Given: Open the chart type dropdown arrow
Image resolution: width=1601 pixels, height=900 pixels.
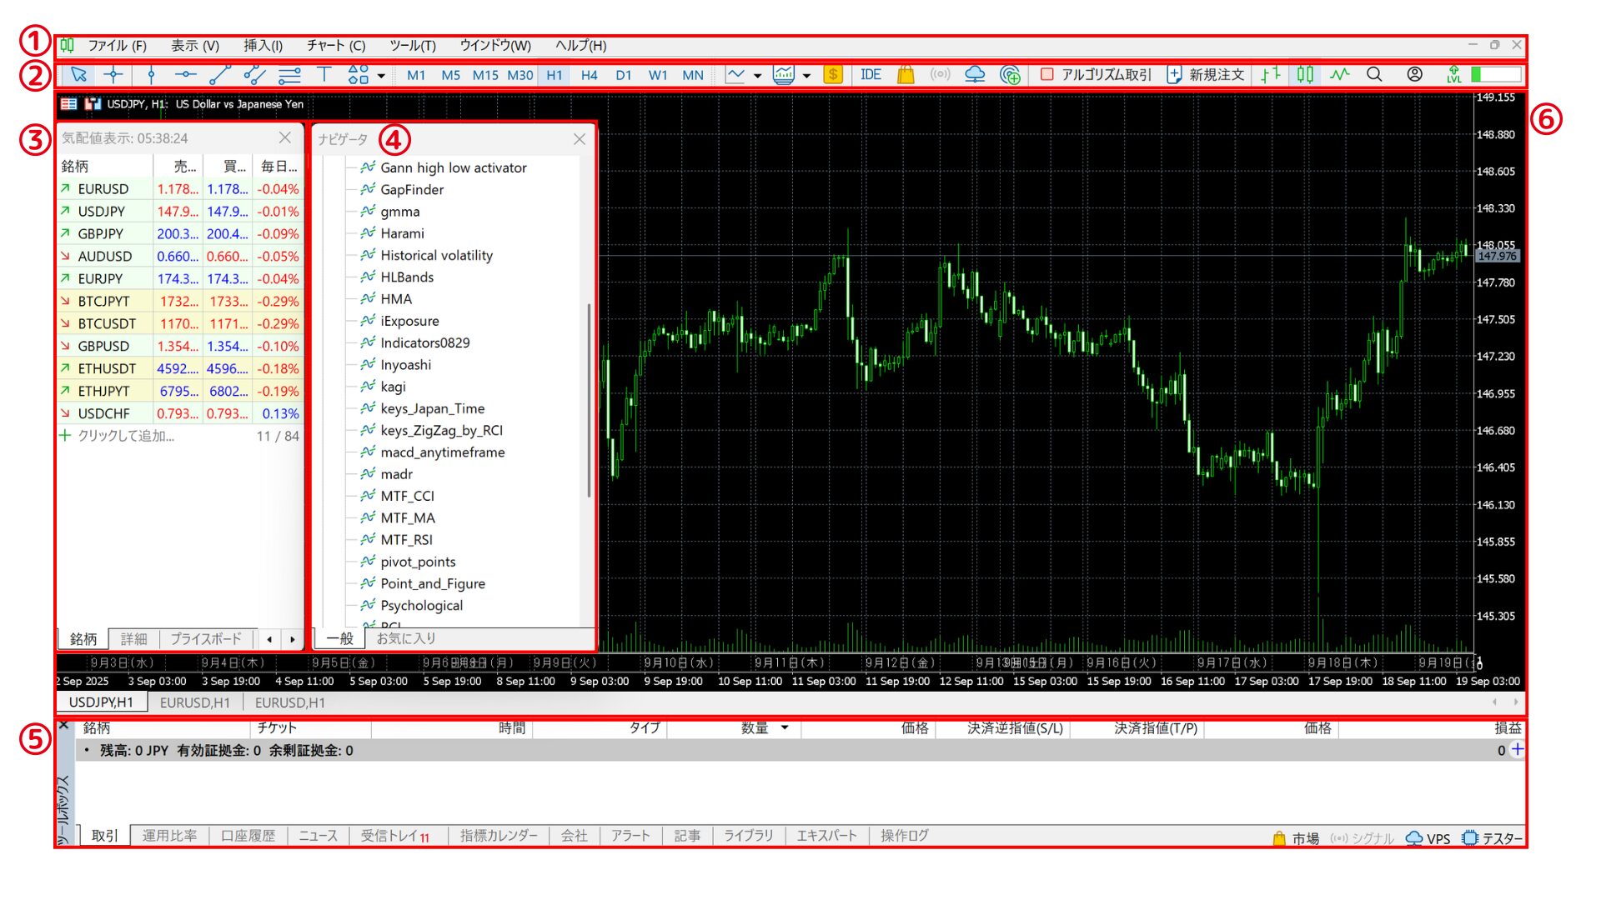Looking at the screenshot, I should (x=757, y=76).
